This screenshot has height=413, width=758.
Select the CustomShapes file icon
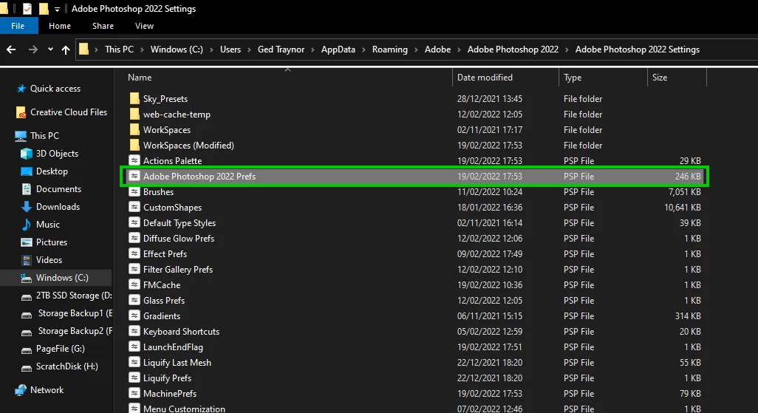[x=134, y=207]
